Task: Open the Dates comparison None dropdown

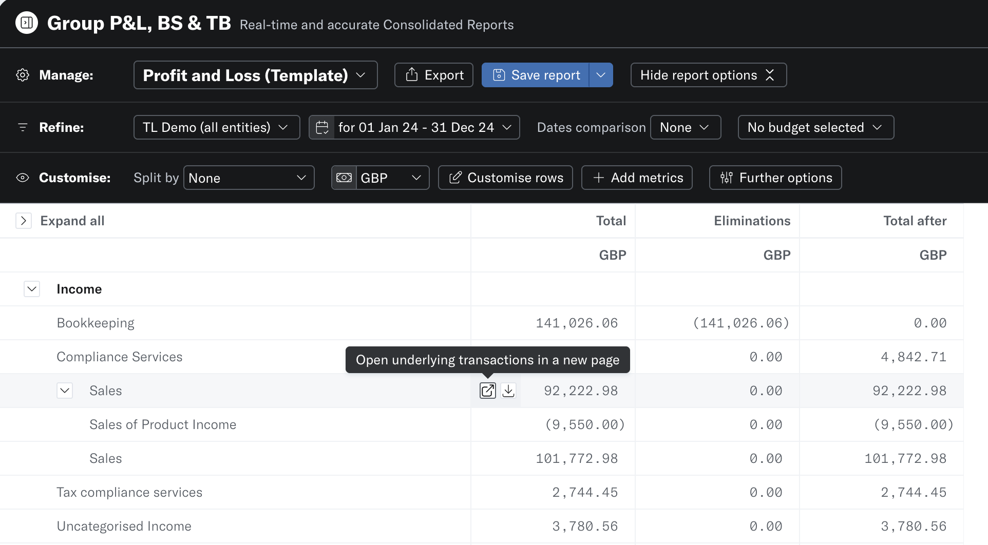Action: click(685, 127)
